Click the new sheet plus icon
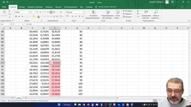 [26, 98]
